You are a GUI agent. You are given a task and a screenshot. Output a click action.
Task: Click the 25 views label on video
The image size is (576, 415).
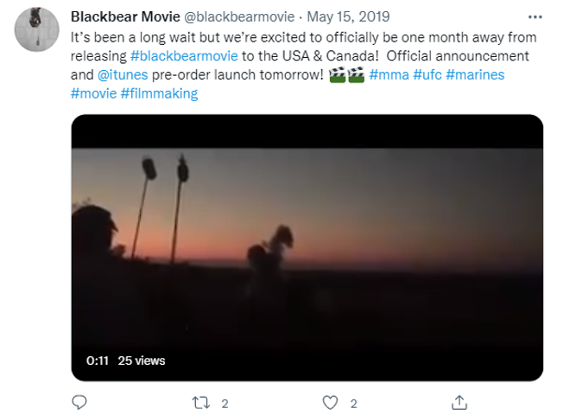[142, 361]
